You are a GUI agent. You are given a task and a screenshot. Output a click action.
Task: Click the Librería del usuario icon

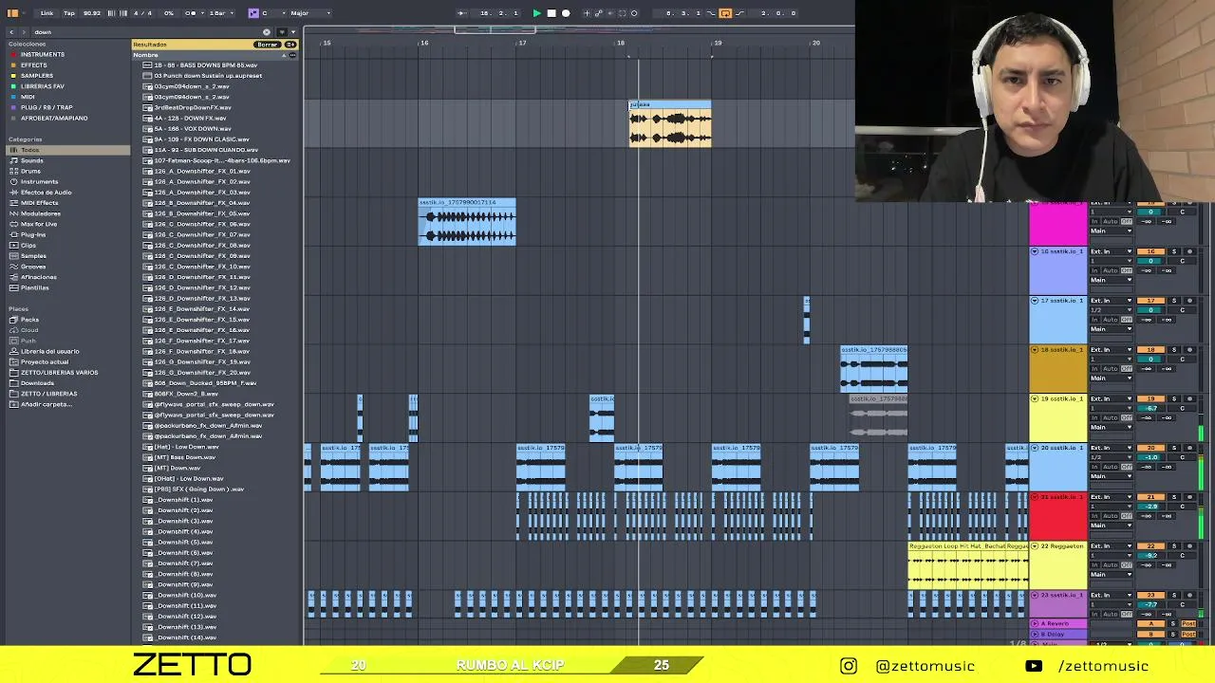click(13, 351)
